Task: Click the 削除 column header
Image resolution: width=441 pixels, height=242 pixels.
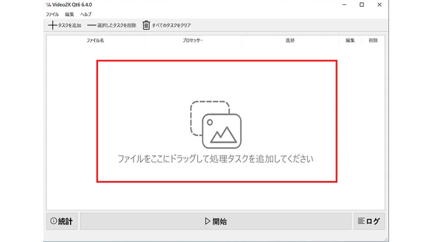Action: click(x=373, y=41)
